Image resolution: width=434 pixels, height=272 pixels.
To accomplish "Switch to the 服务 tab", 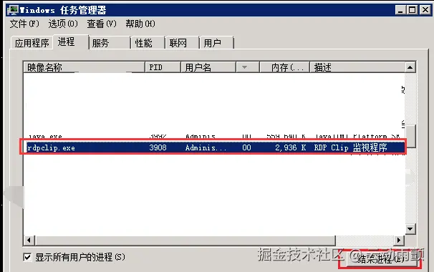I will coord(110,43).
